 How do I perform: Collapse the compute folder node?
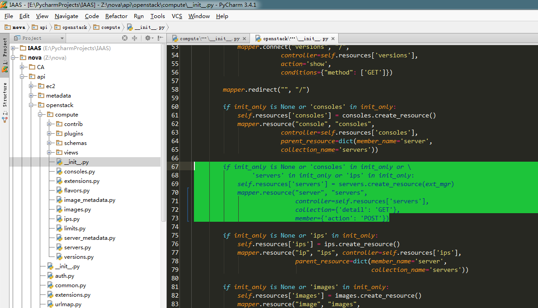point(40,114)
